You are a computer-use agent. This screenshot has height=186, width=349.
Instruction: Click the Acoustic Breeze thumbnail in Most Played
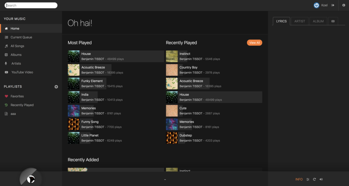(x=74, y=70)
